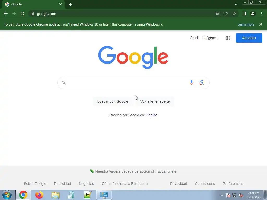Click the Google logo

pyautogui.click(x=133, y=58)
